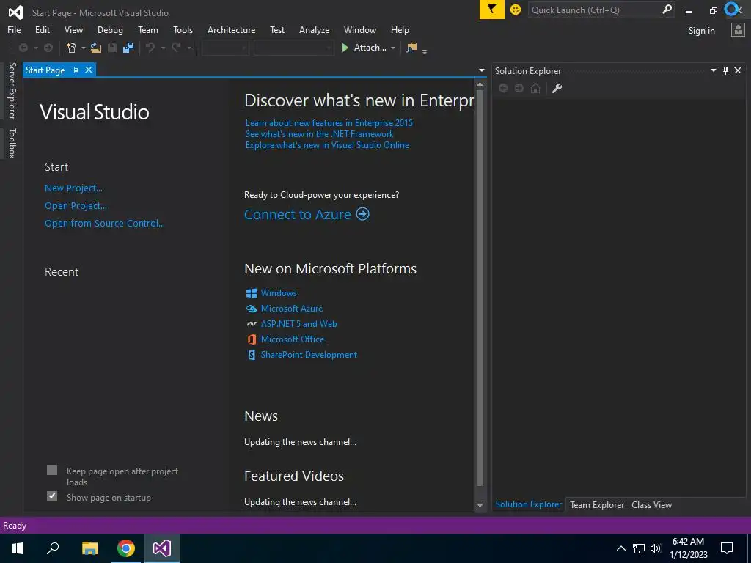Open the Solution Configurations combo box
Screen dimensions: 751x563
(225, 48)
